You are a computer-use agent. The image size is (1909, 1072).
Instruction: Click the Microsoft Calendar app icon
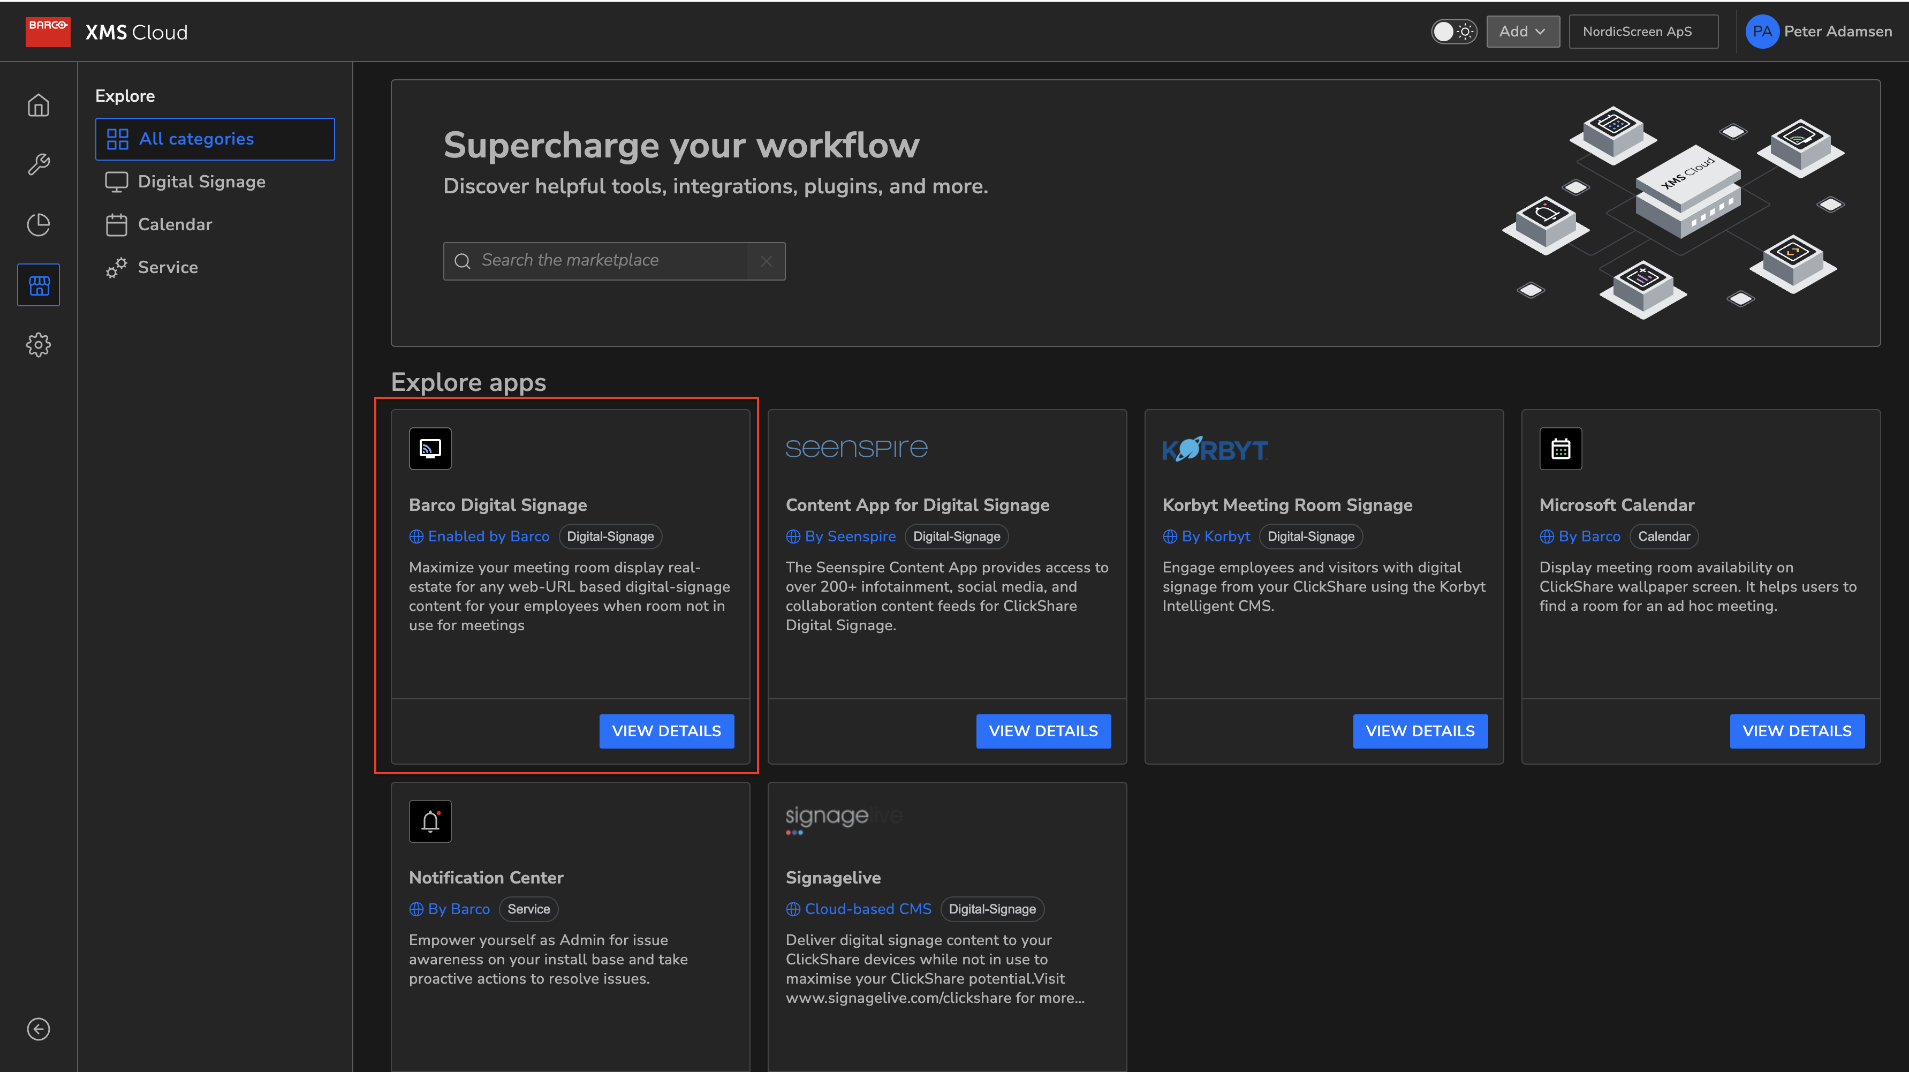pyautogui.click(x=1560, y=449)
